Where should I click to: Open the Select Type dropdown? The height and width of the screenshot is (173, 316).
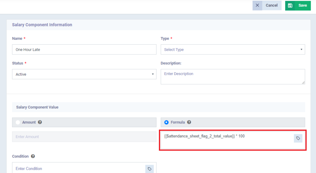[233, 50]
